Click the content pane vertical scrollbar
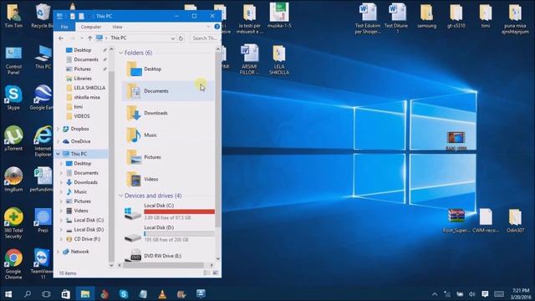The image size is (535, 301). click(218, 140)
